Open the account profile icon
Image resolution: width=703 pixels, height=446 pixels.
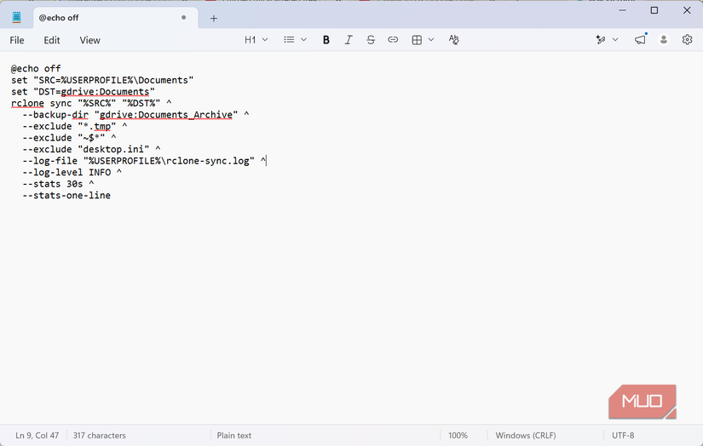[x=664, y=40]
